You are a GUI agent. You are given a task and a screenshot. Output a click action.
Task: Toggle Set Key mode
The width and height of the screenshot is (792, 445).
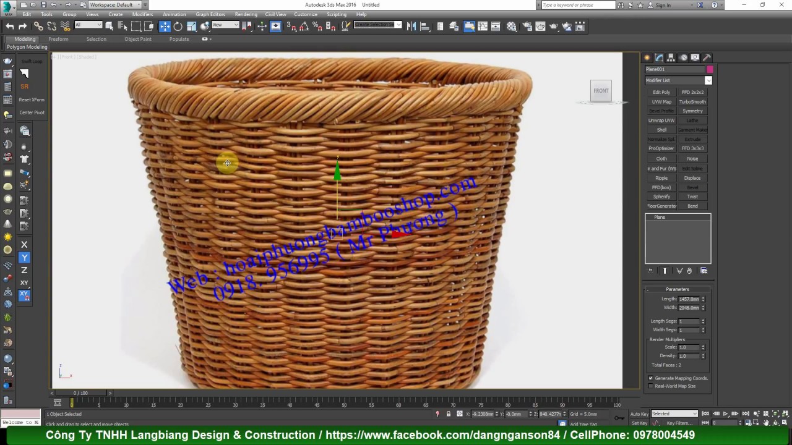point(639,423)
